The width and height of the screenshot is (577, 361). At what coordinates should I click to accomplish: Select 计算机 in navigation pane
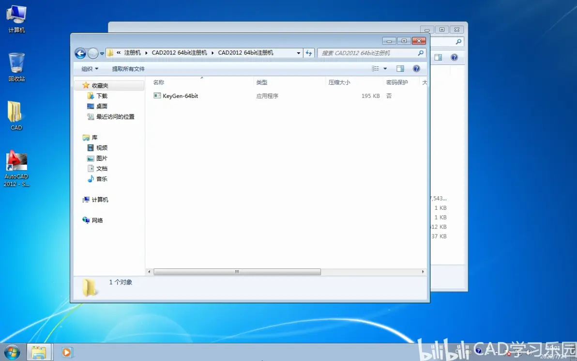[x=95, y=200]
